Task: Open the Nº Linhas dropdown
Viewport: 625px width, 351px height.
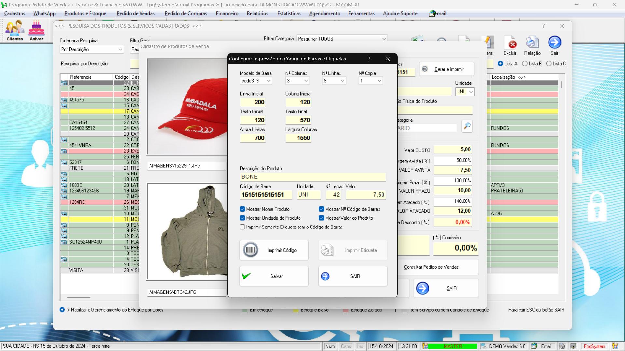Action: 334,81
